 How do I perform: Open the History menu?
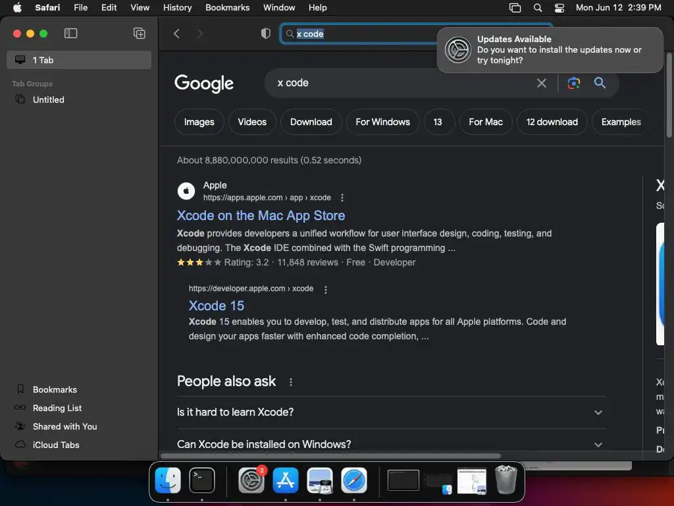(177, 8)
